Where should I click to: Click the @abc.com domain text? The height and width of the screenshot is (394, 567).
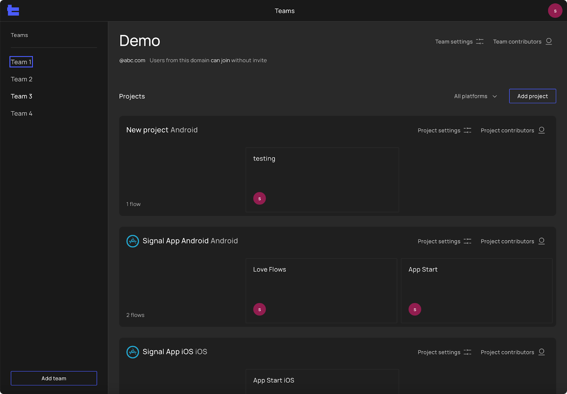coord(132,60)
